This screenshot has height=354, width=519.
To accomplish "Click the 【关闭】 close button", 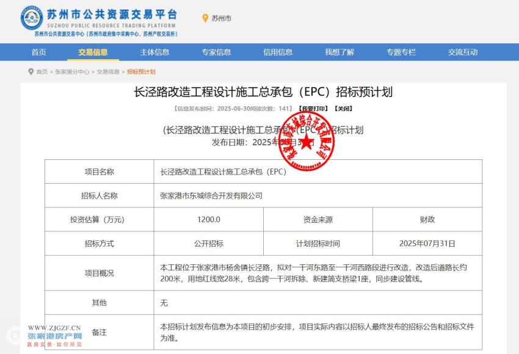I will tap(344, 109).
